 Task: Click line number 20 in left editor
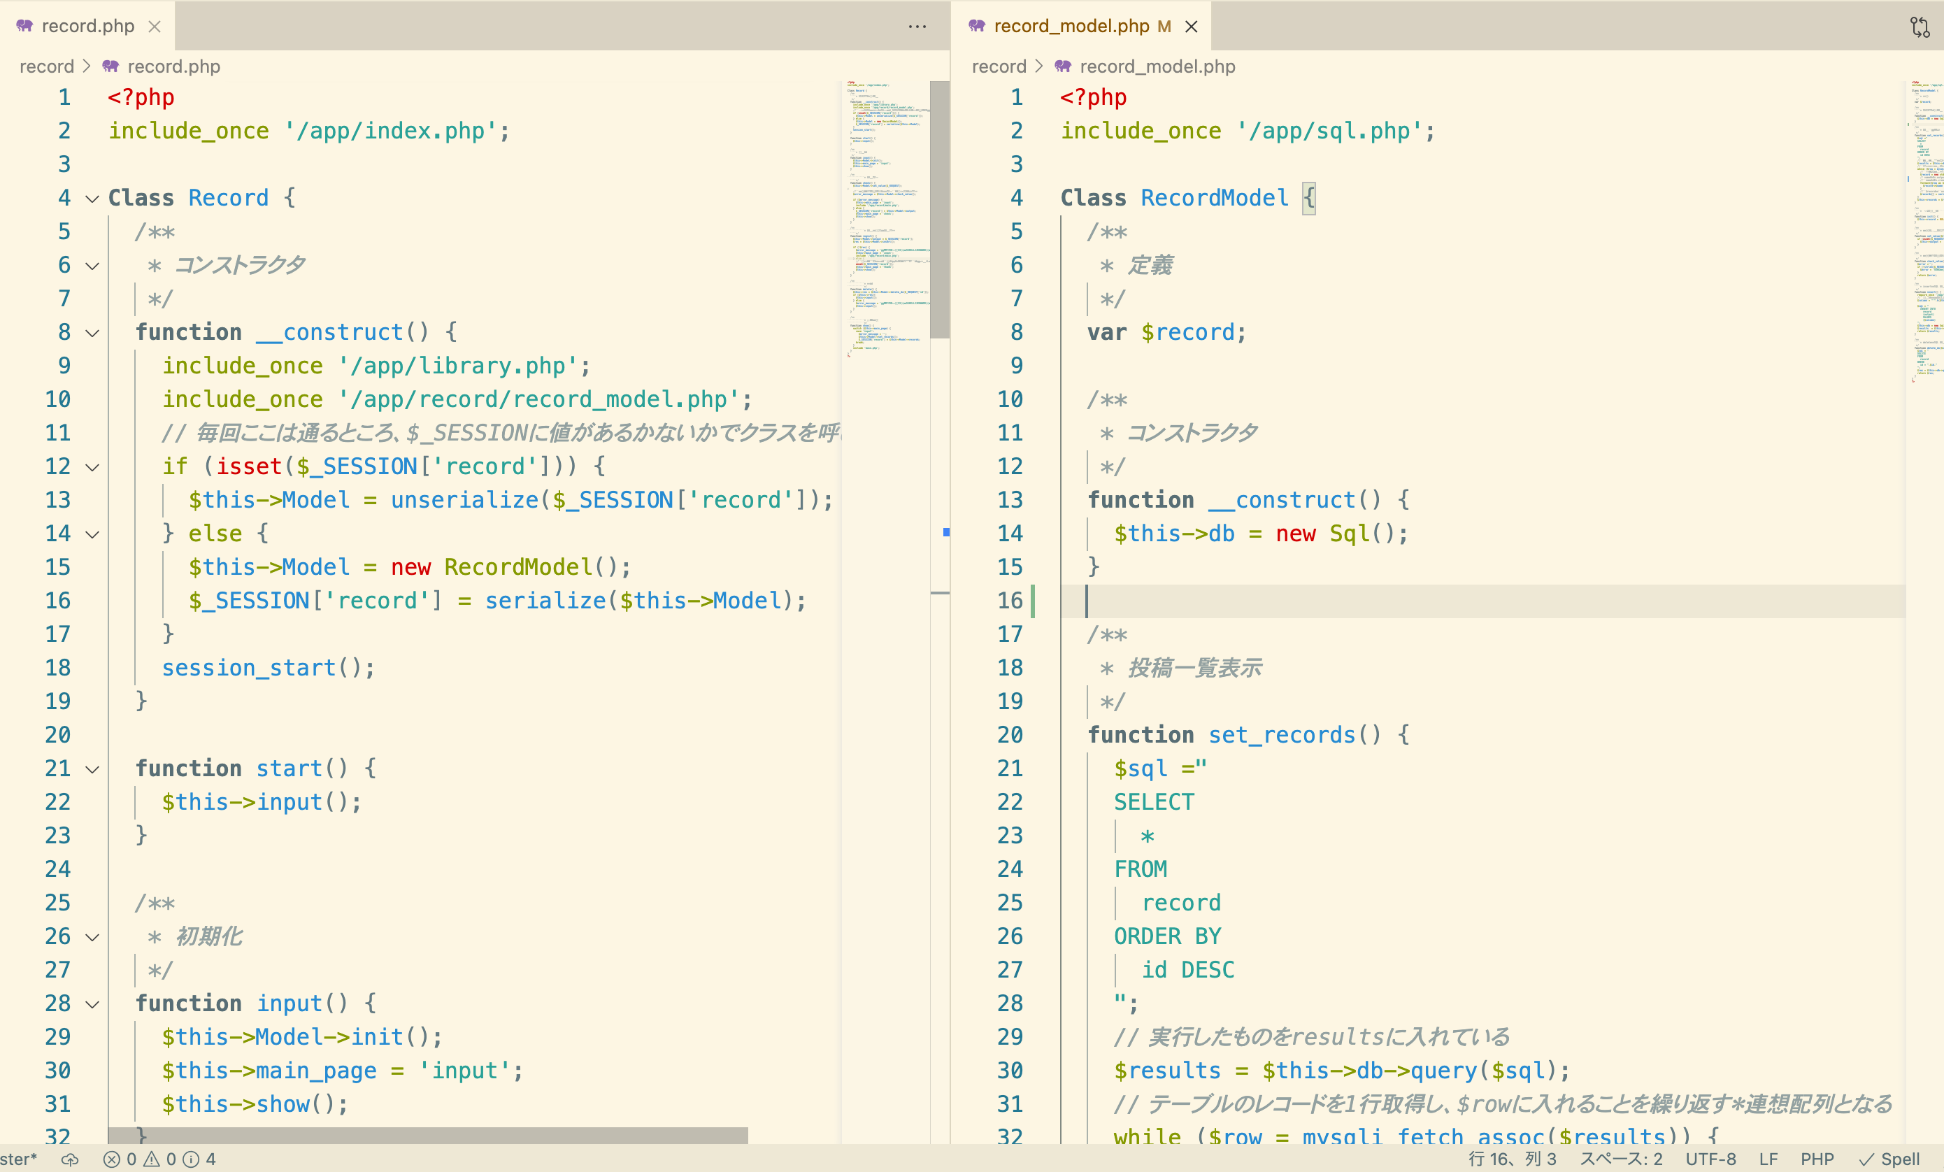pyautogui.click(x=57, y=735)
